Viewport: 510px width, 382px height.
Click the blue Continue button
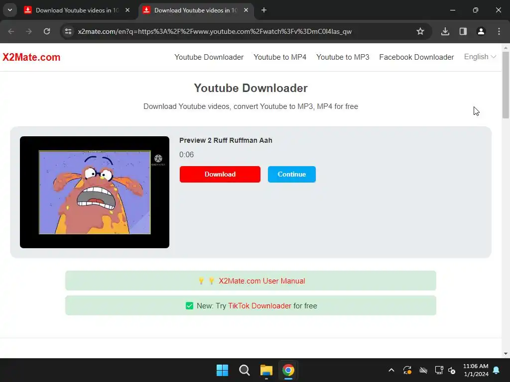click(292, 174)
